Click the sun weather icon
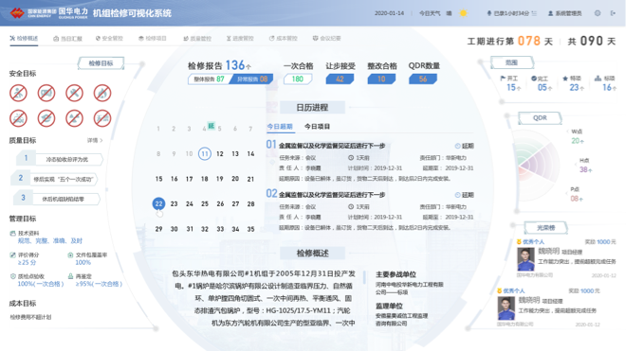 coord(463,13)
